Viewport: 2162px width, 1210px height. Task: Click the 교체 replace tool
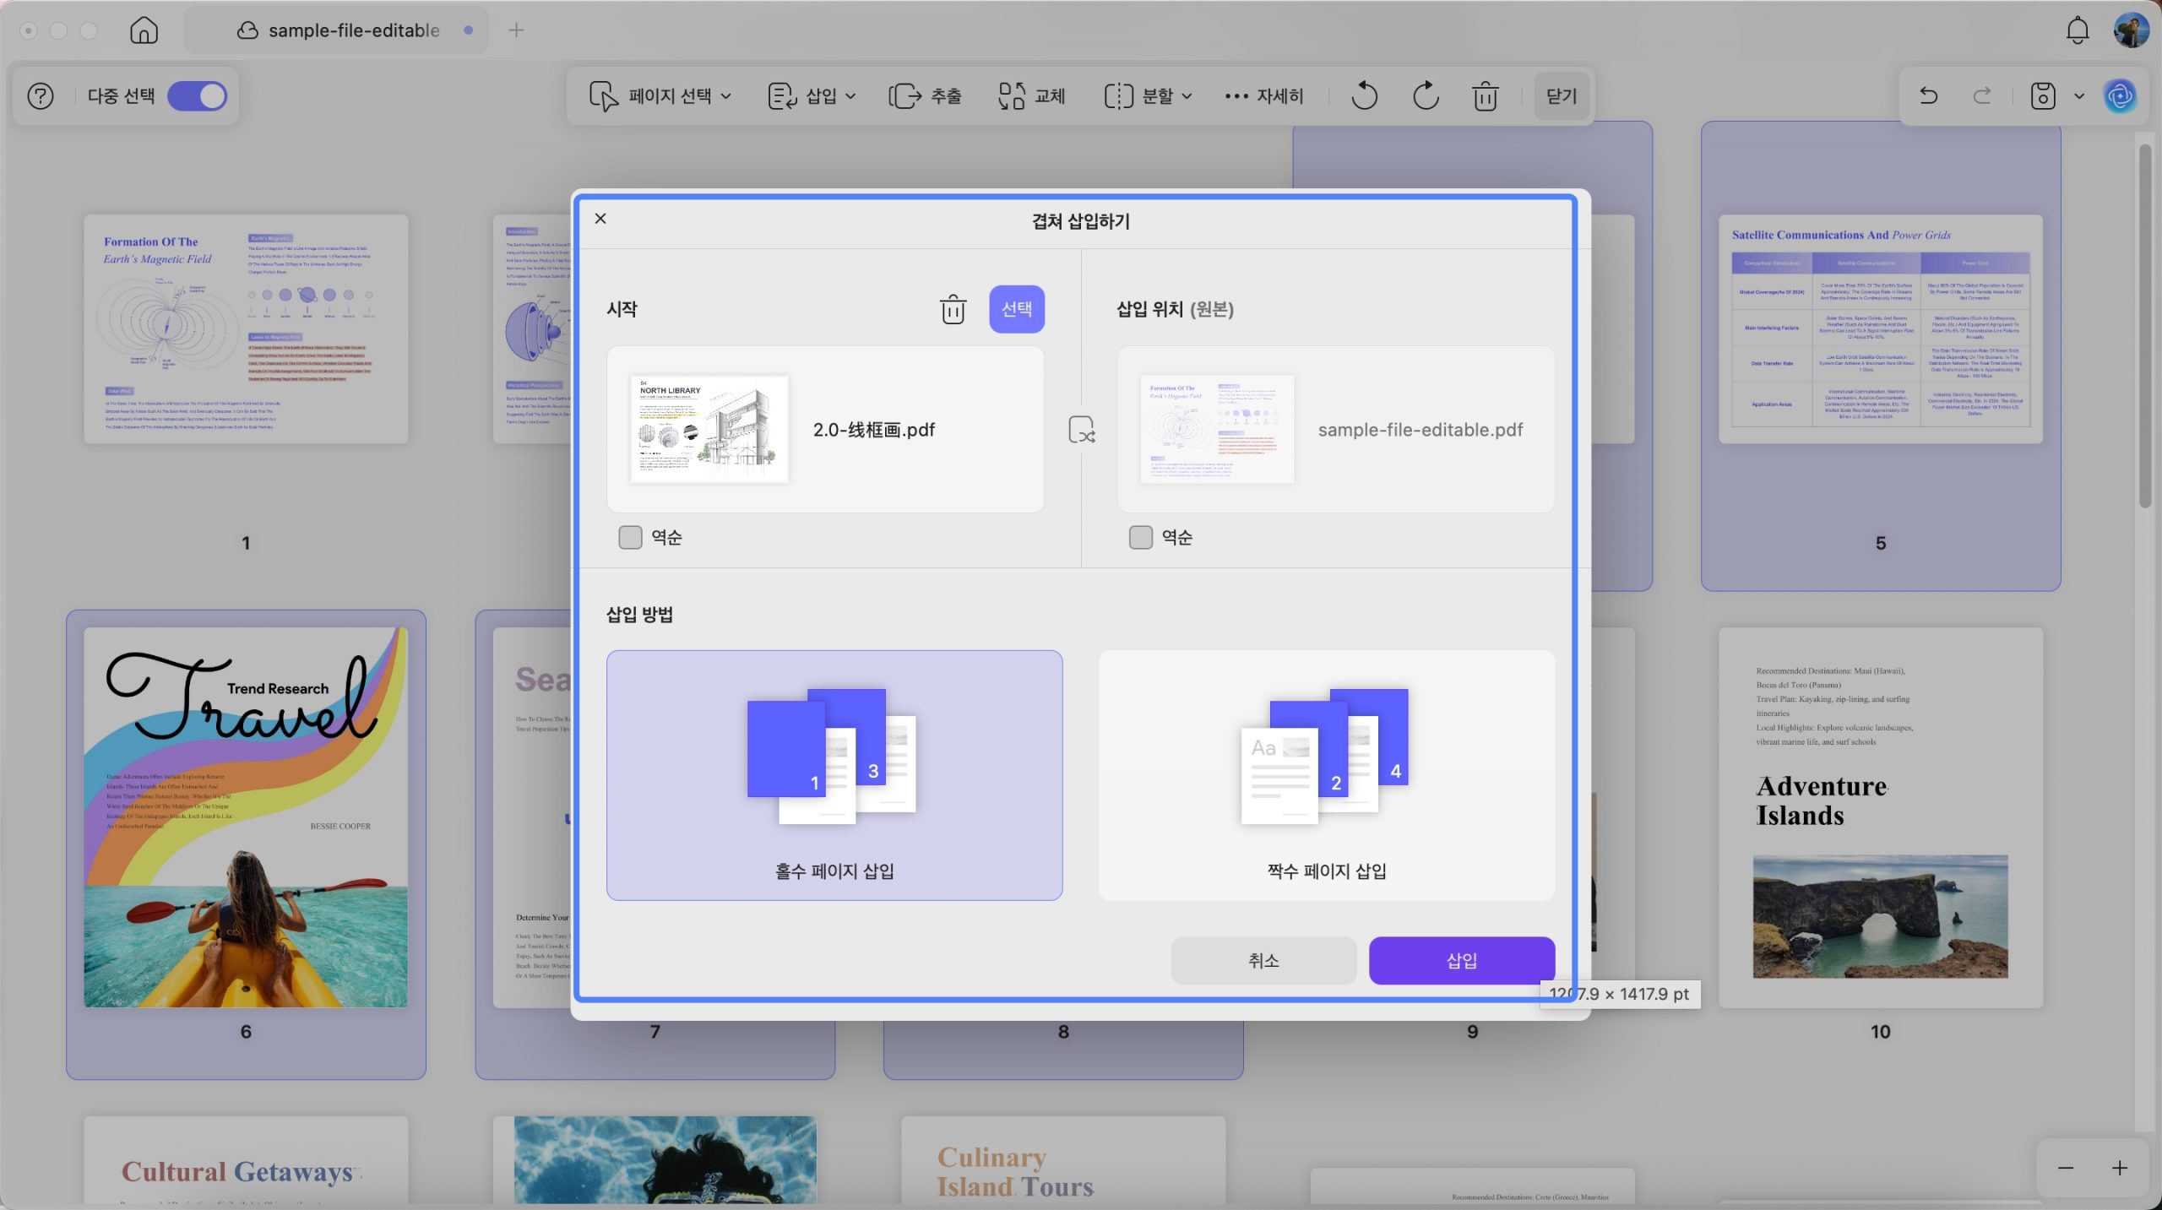coord(1031,96)
